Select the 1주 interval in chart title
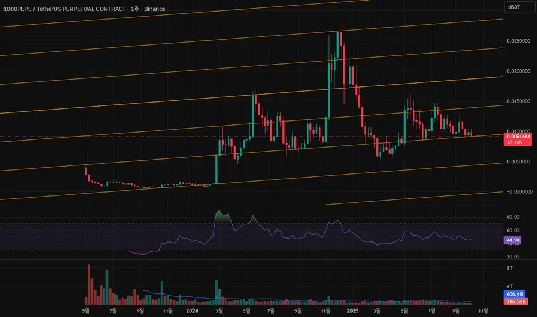This screenshot has height=317, width=537. [135, 9]
